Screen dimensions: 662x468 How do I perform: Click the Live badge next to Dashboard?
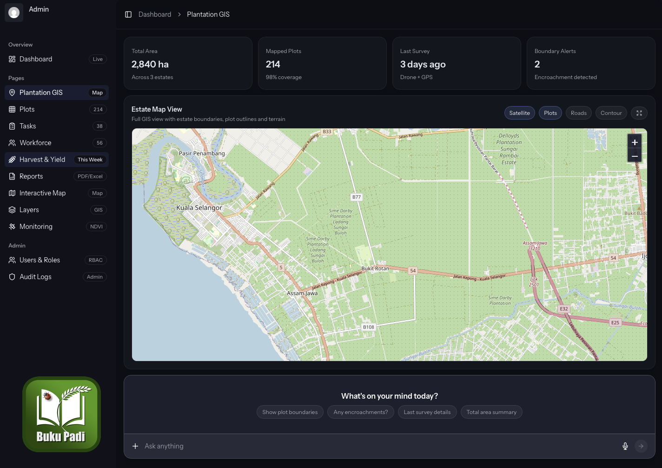(x=98, y=59)
